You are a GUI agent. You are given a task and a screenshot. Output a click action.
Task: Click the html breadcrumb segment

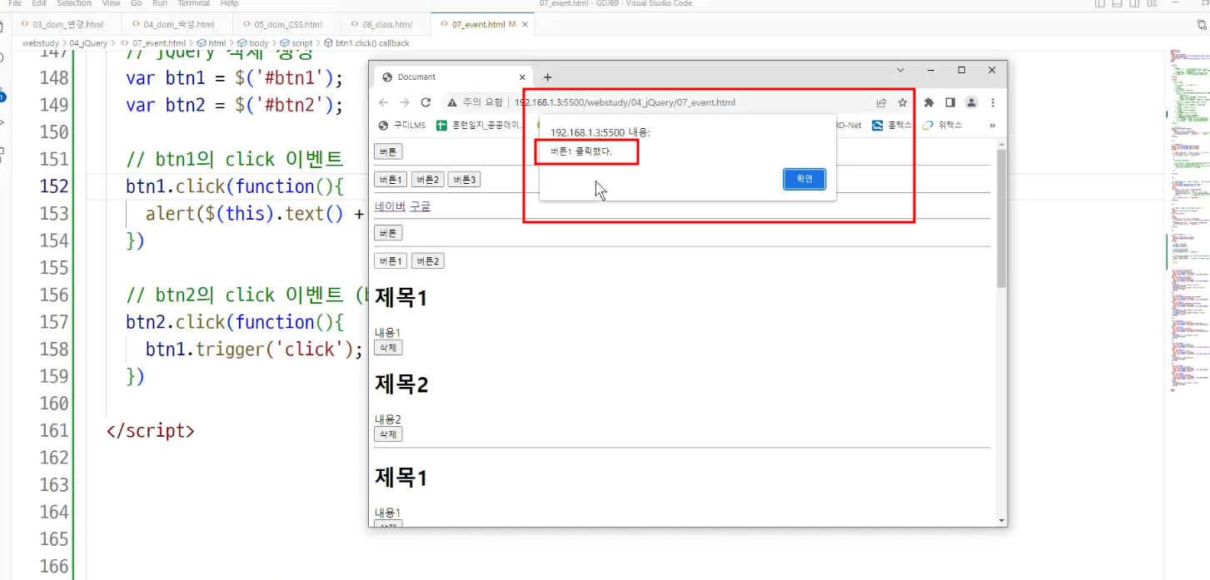pyautogui.click(x=211, y=42)
